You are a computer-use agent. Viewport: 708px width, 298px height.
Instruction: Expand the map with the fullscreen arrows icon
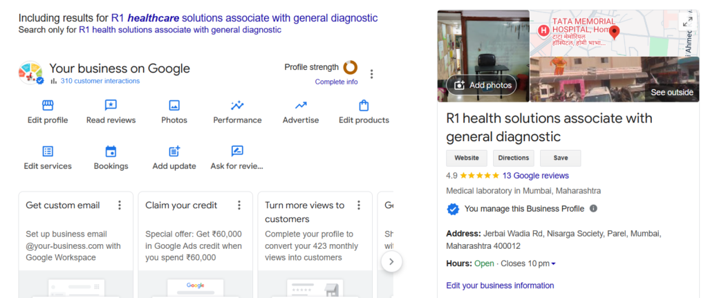688,21
